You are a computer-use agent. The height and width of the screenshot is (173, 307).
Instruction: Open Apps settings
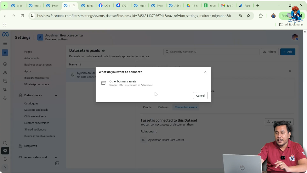click(27, 71)
